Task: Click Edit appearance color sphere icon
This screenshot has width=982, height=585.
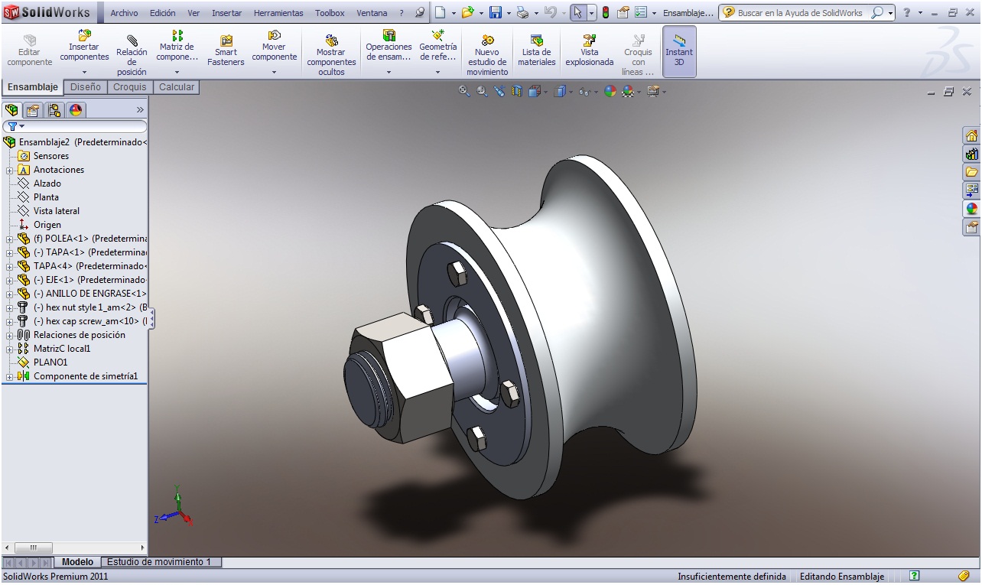Action: point(610,91)
